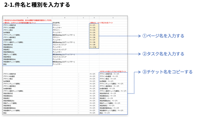The image size is (200, 117).
Task: Select ディレクター cell beside 納品
Action: tap(65, 64)
